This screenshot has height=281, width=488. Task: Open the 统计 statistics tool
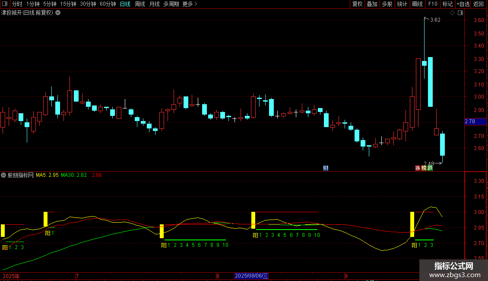coord(402,4)
